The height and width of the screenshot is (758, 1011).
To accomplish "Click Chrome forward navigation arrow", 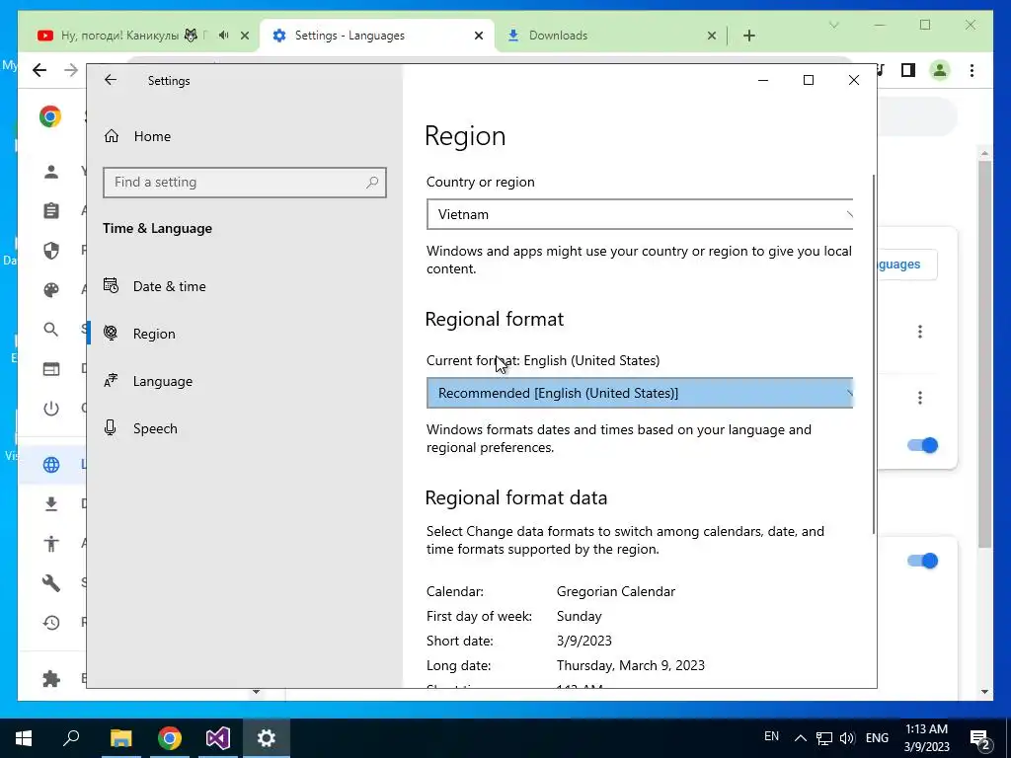I will pos(71,70).
